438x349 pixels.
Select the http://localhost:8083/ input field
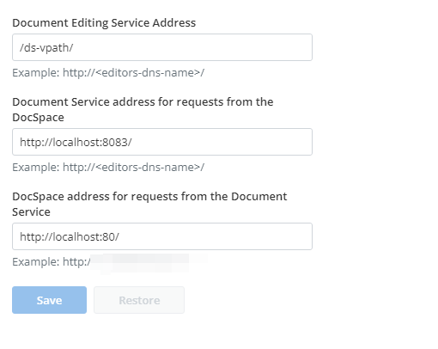click(162, 142)
